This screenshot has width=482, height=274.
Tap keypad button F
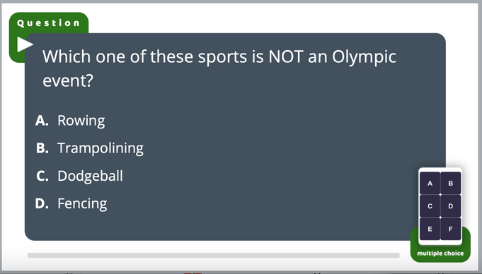coord(451,229)
